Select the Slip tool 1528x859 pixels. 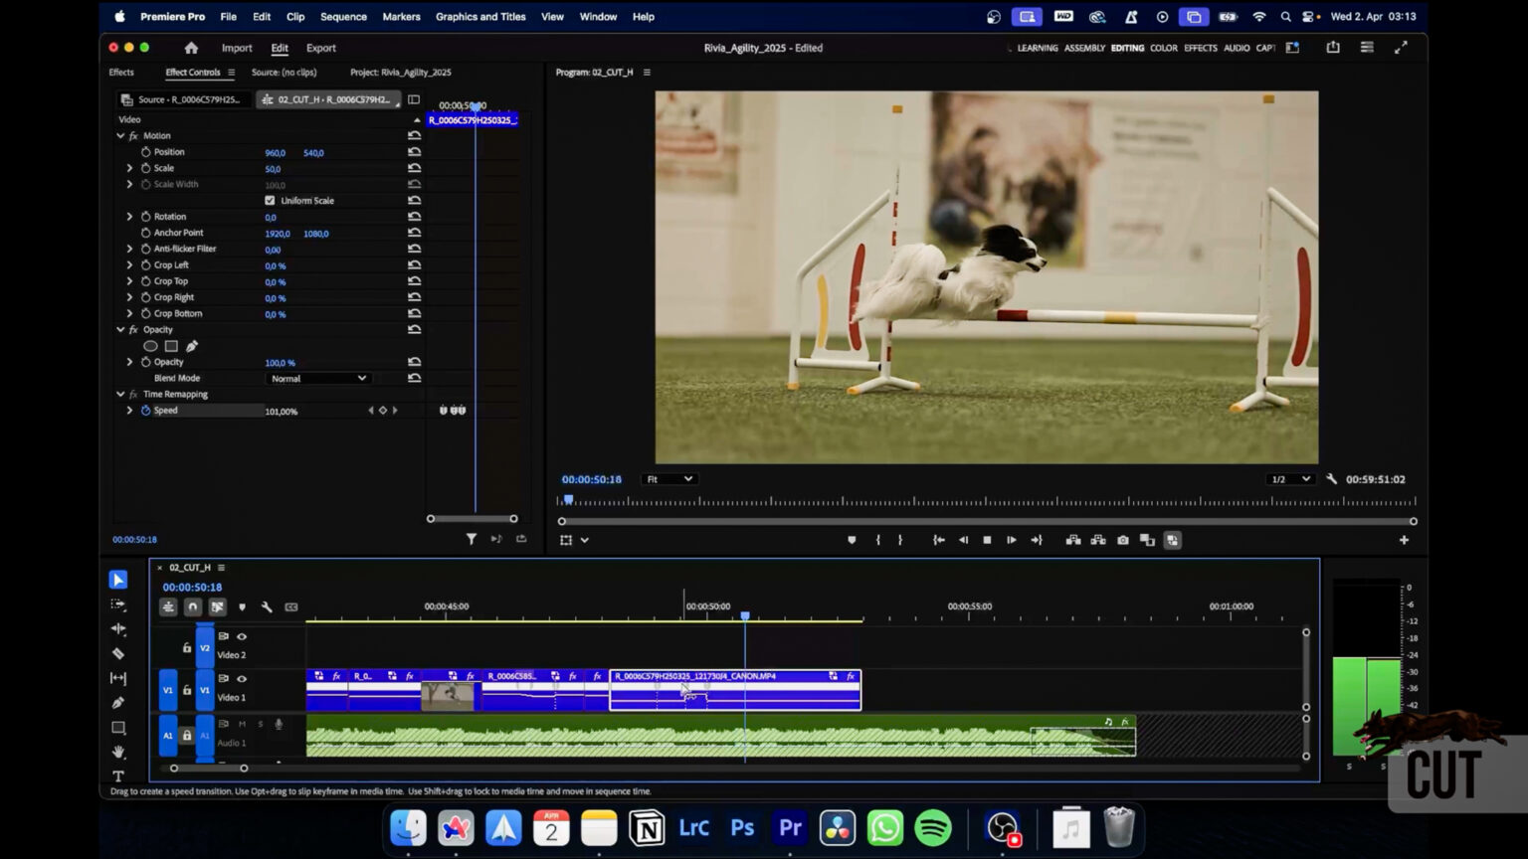point(118,678)
